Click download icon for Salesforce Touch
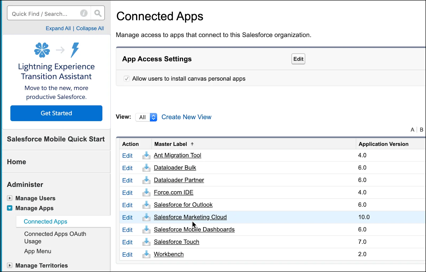 click(146, 242)
